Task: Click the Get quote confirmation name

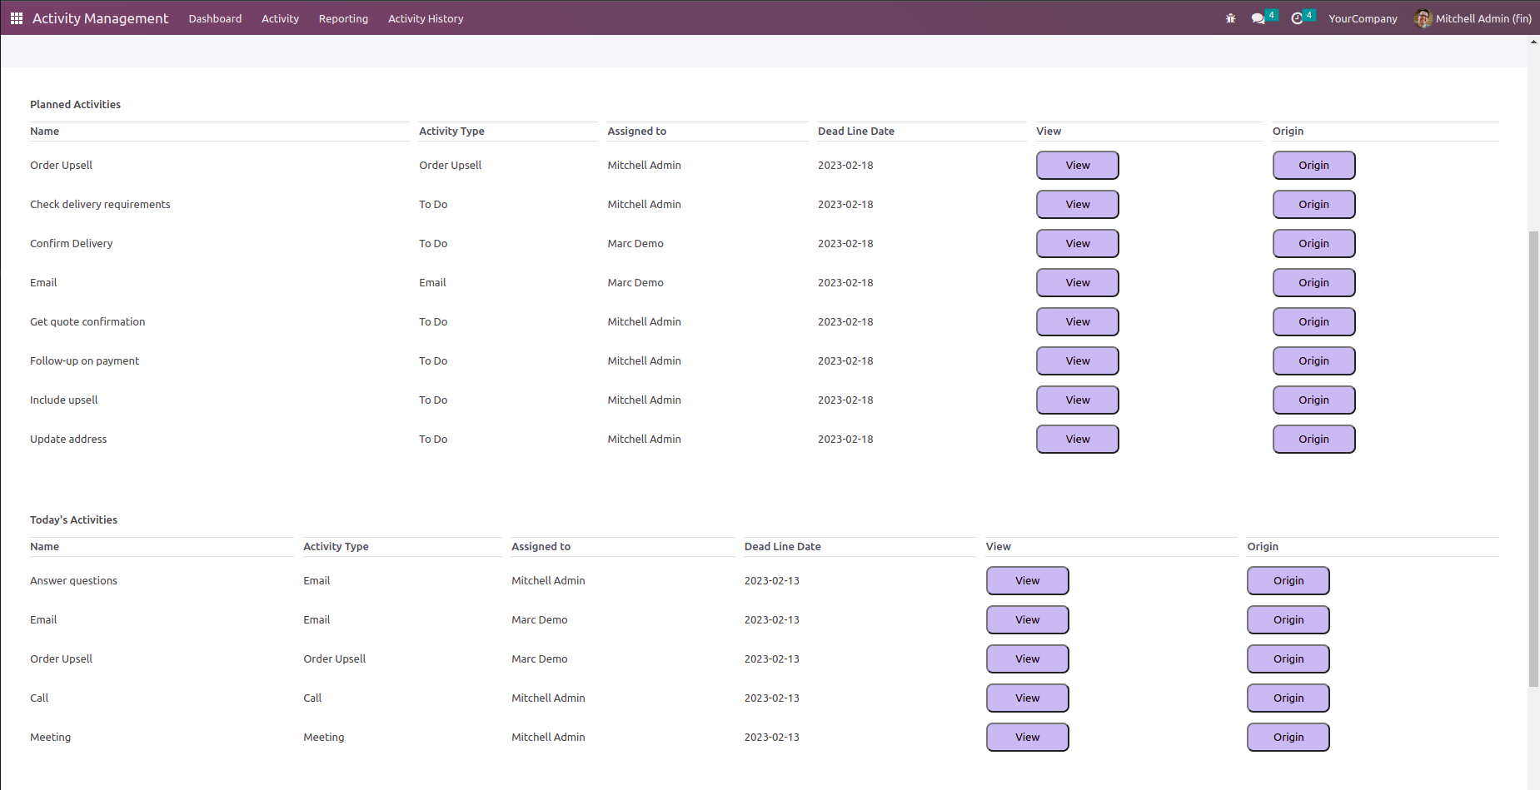Action: tap(87, 321)
